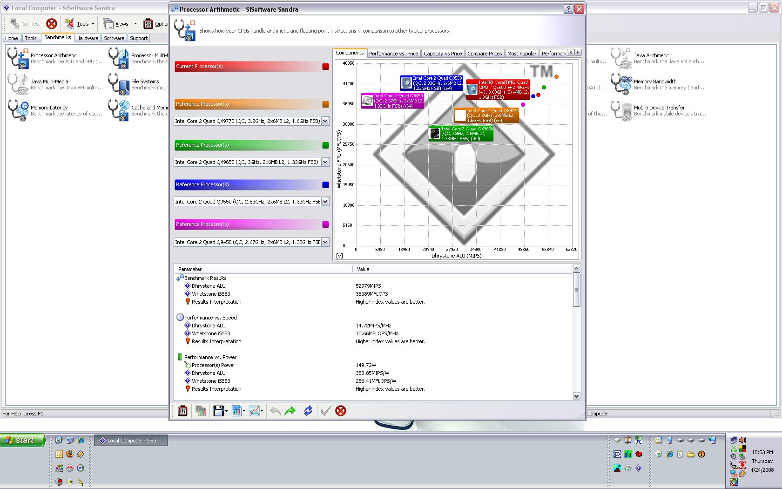Open Mobile Device Transfer benchmark icon
The height and width of the screenshot is (489, 782).
pyautogui.click(x=621, y=110)
